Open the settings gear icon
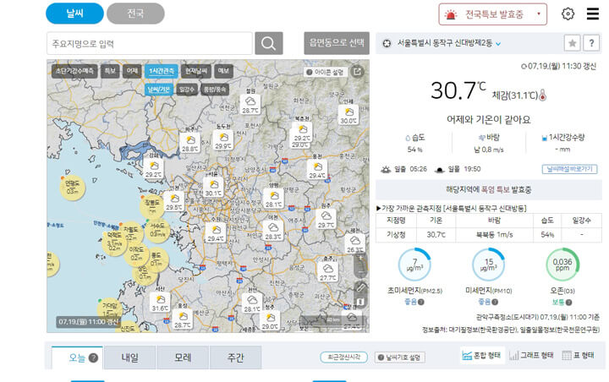Viewport: 609px width, 382px height. (568, 14)
